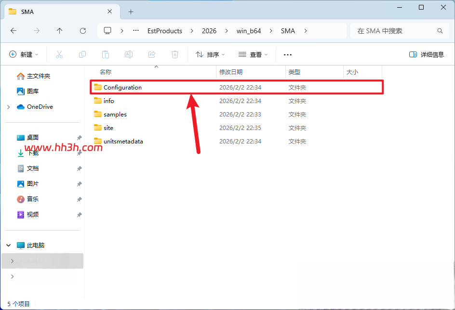Open 文档 (Documents) quick access
455x310 pixels.
click(x=28, y=168)
